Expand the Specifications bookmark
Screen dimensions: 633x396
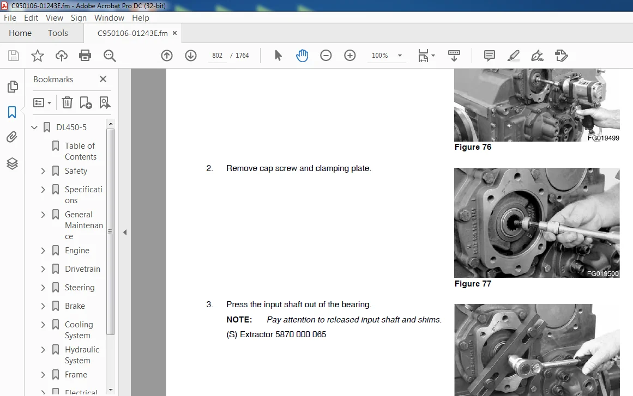[x=43, y=190]
